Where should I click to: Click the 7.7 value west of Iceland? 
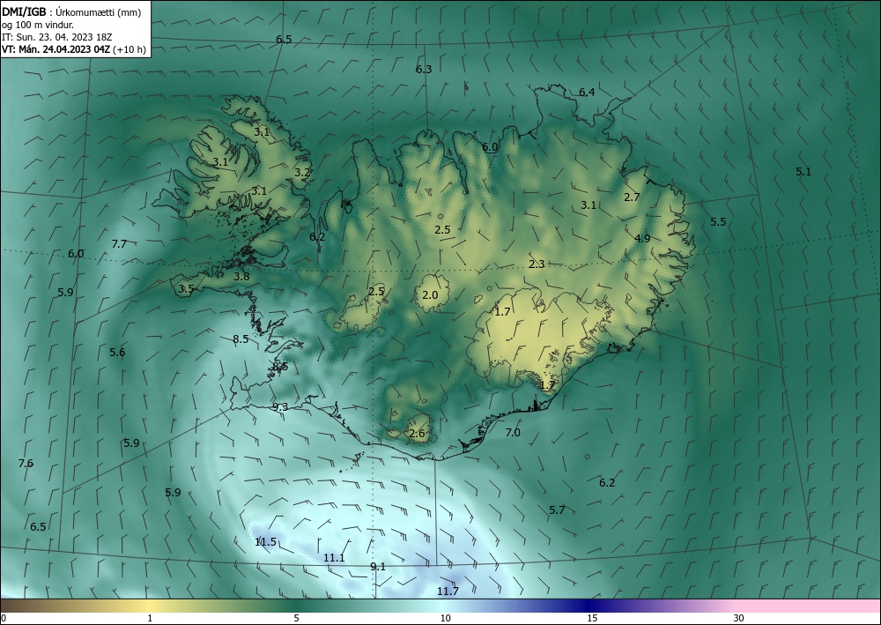pyautogui.click(x=119, y=244)
